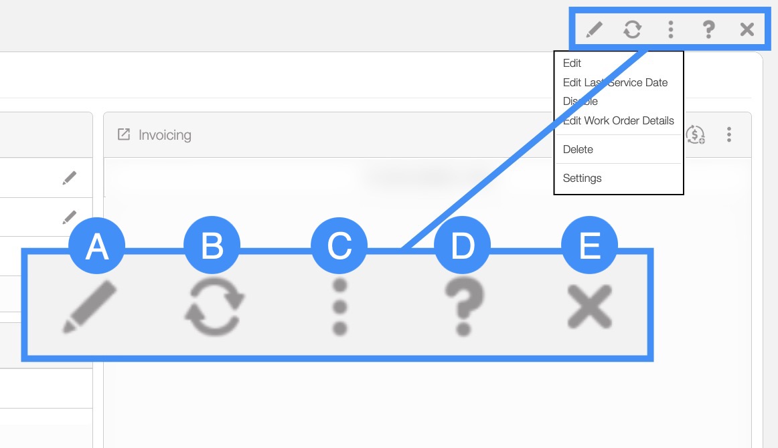This screenshot has width=778, height=448.
Task: Click the lower pencil icon in the left panel
Action: pos(69,217)
